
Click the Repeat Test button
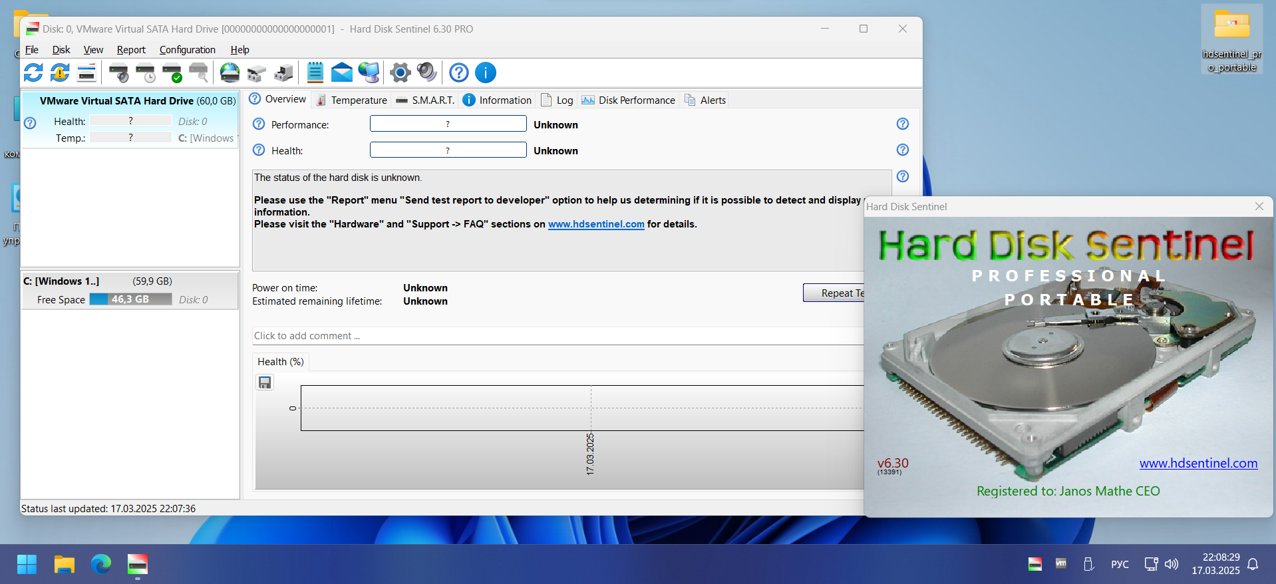point(834,293)
